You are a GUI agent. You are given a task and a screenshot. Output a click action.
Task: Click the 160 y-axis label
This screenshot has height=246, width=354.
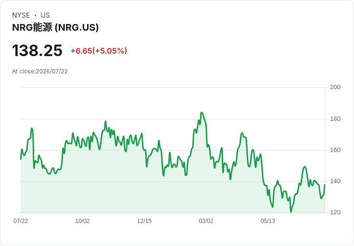point(335,150)
